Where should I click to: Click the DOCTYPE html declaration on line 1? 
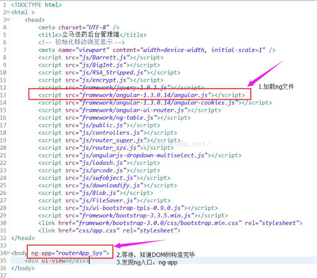pyautogui.click(x=37, y=5)
